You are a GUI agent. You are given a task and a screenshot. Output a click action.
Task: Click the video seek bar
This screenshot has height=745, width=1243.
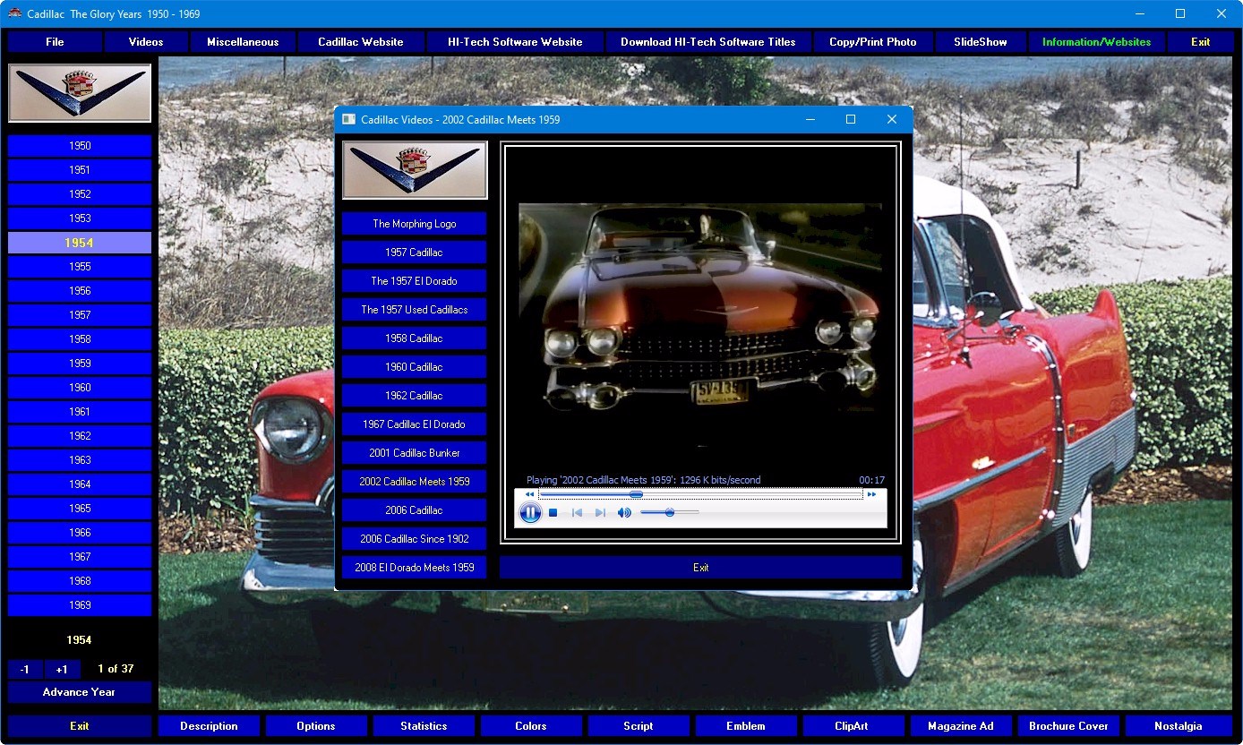pyautogui.click(x=700, y=494)
